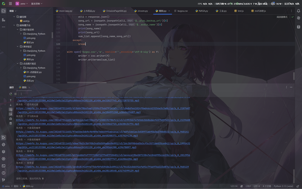
Task: Hide the Run panel with minimize dash
Action: point(291,87)
